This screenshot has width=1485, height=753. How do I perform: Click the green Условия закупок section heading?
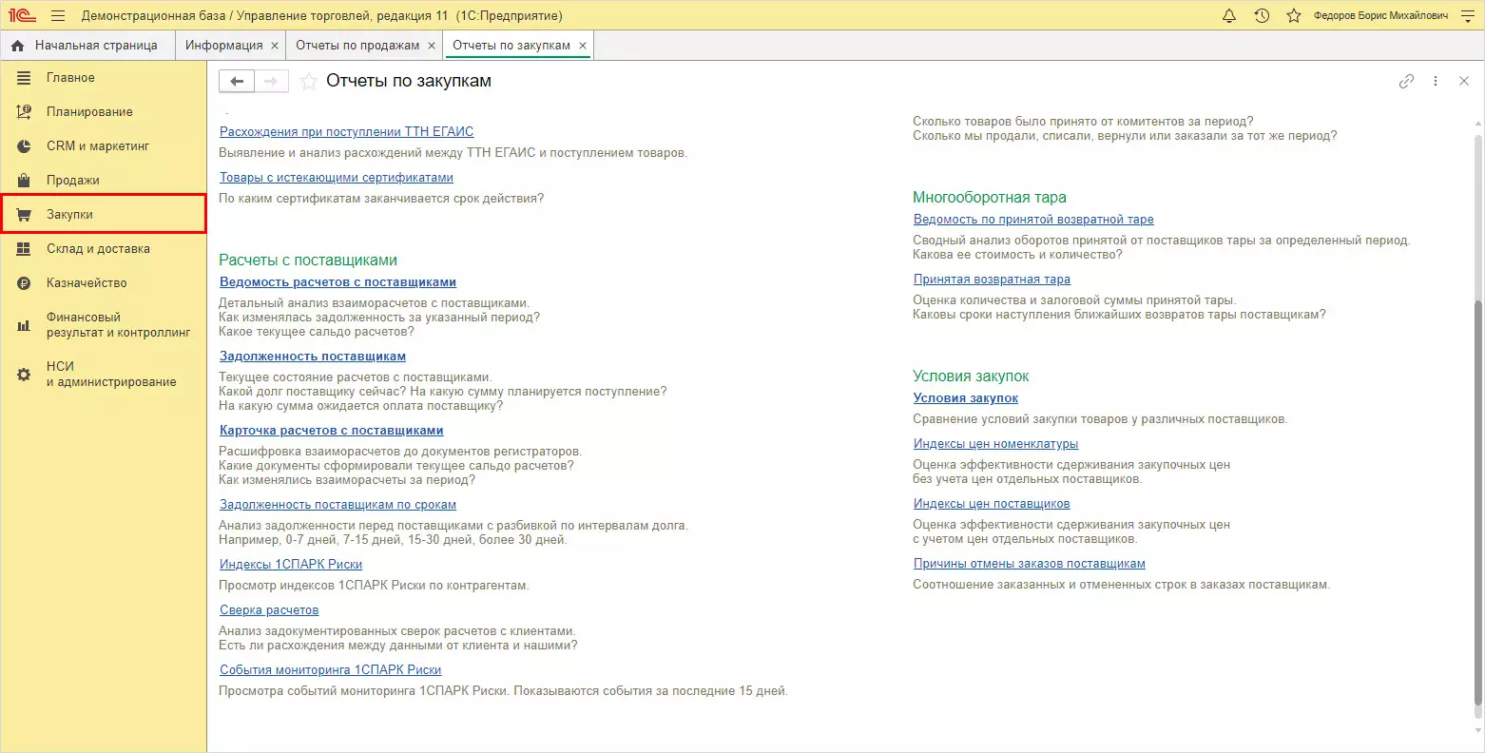pos(971,376)
